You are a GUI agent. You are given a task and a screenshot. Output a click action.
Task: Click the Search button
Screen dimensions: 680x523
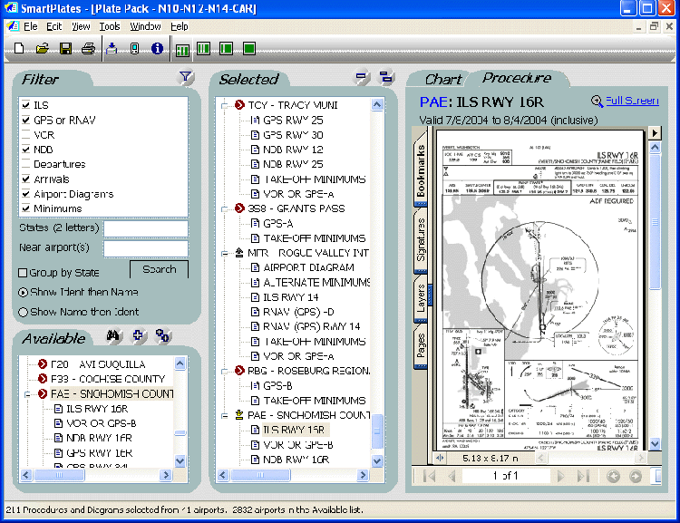(x=160, y=269)
